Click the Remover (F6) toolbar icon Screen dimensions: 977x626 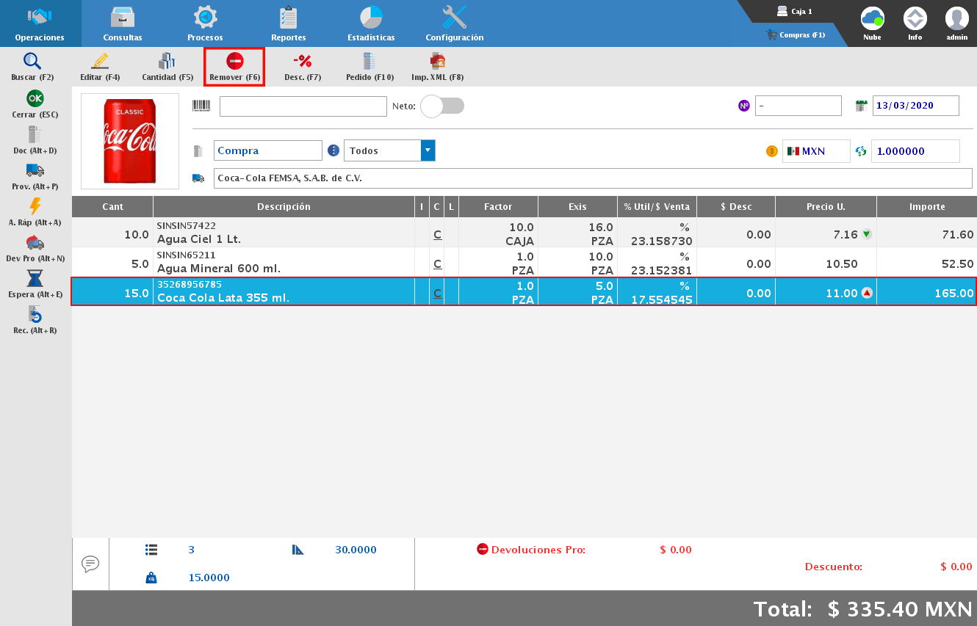tap(234, 66)
